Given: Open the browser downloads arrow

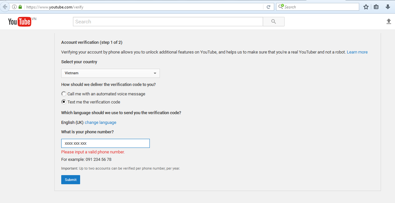Looking at the screenshot, I should (x=388, y=7).
